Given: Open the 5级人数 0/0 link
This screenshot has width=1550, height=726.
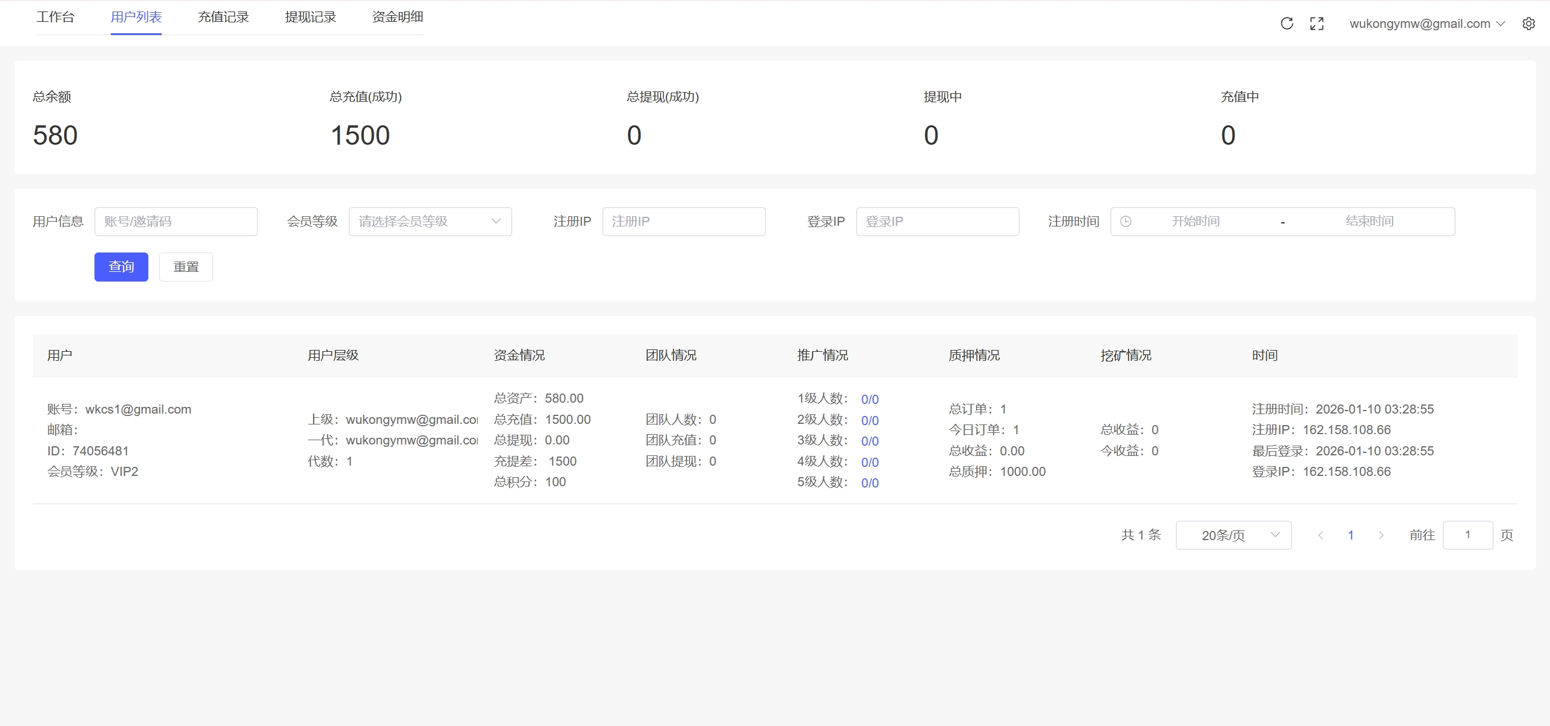Looking at the screenshot, I should tap(869, 483).
